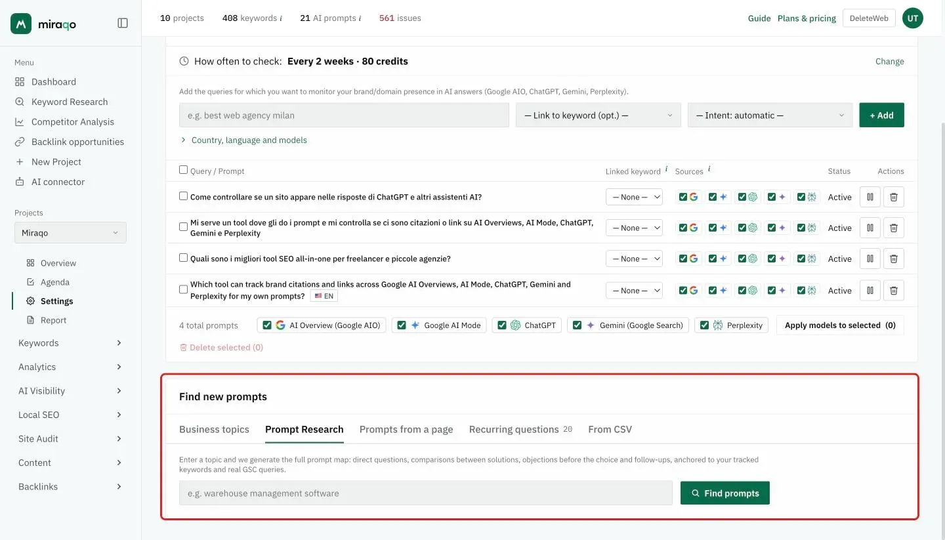The height and width of the screenshot is (540, 945).
Task: Click the info icon beside 408 keywords
Action: (x=281, y=18)
